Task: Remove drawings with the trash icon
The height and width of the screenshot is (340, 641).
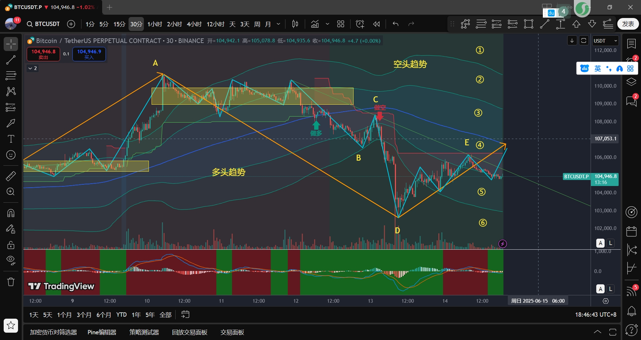Action: tap(11, 282)
